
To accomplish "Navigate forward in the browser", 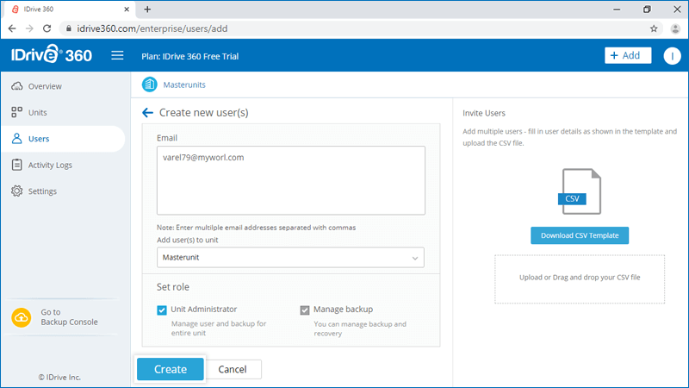I will click(x=29, y=28).
